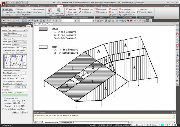Switch to Analysis Message tab
Viewport: 180px width, 127px height.
click(66, 123)
